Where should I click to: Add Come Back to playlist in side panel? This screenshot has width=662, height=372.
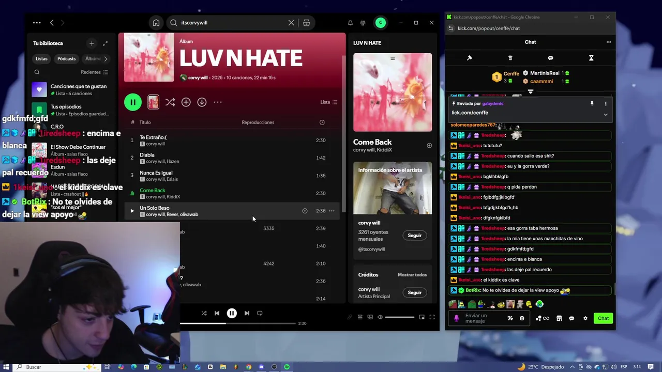point(429,146)
